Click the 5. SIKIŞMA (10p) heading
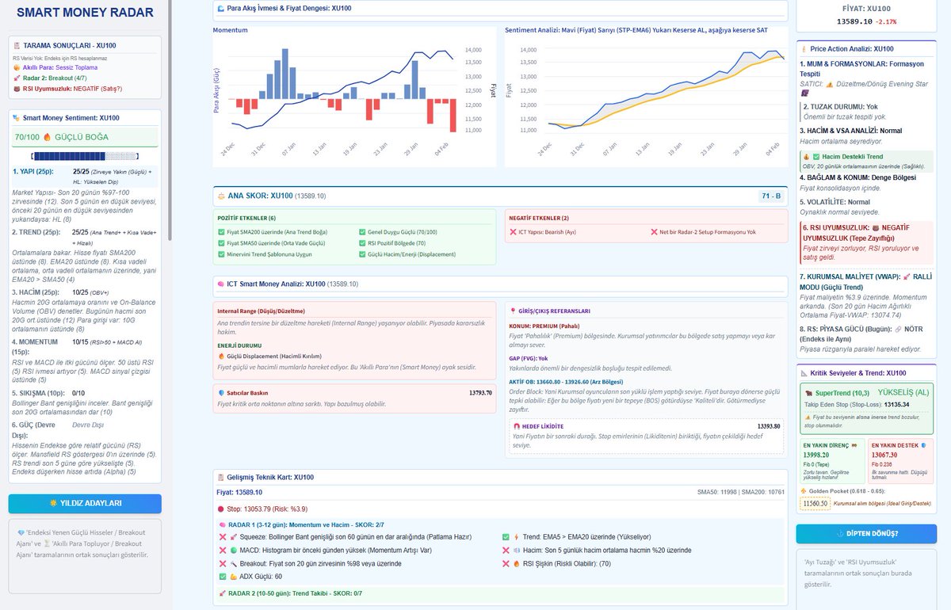The height and width of the screenshot is (610, 951). 39,392
